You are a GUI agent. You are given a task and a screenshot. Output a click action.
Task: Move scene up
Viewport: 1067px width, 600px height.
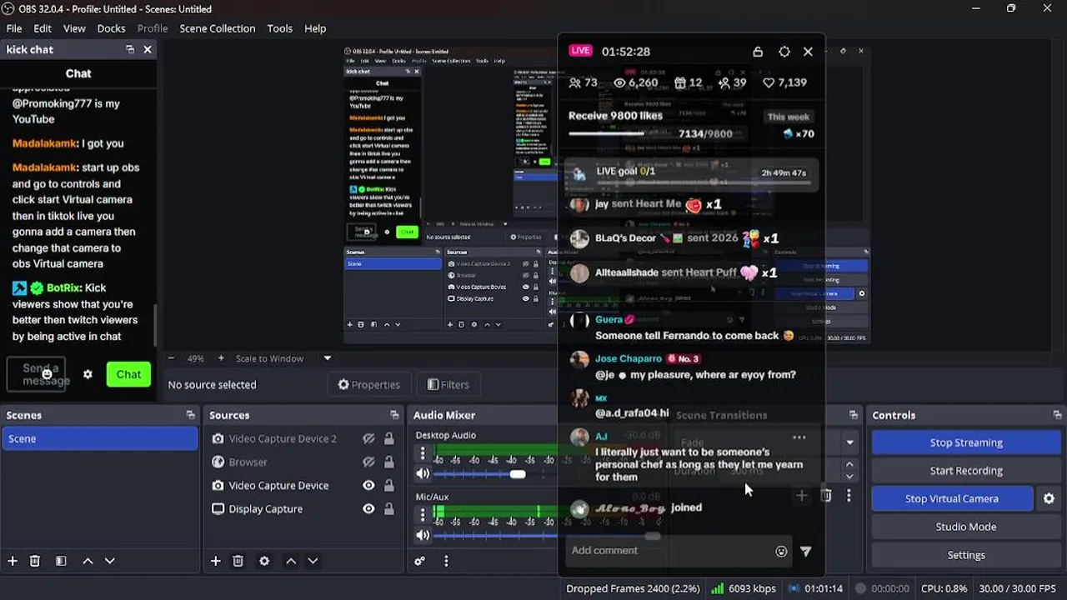[88, 561]
